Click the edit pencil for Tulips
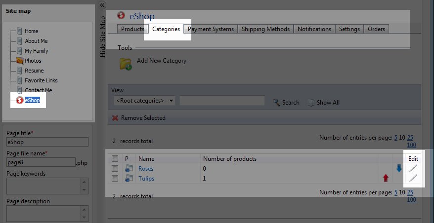The image size is (434, 223). coord(413,178)
